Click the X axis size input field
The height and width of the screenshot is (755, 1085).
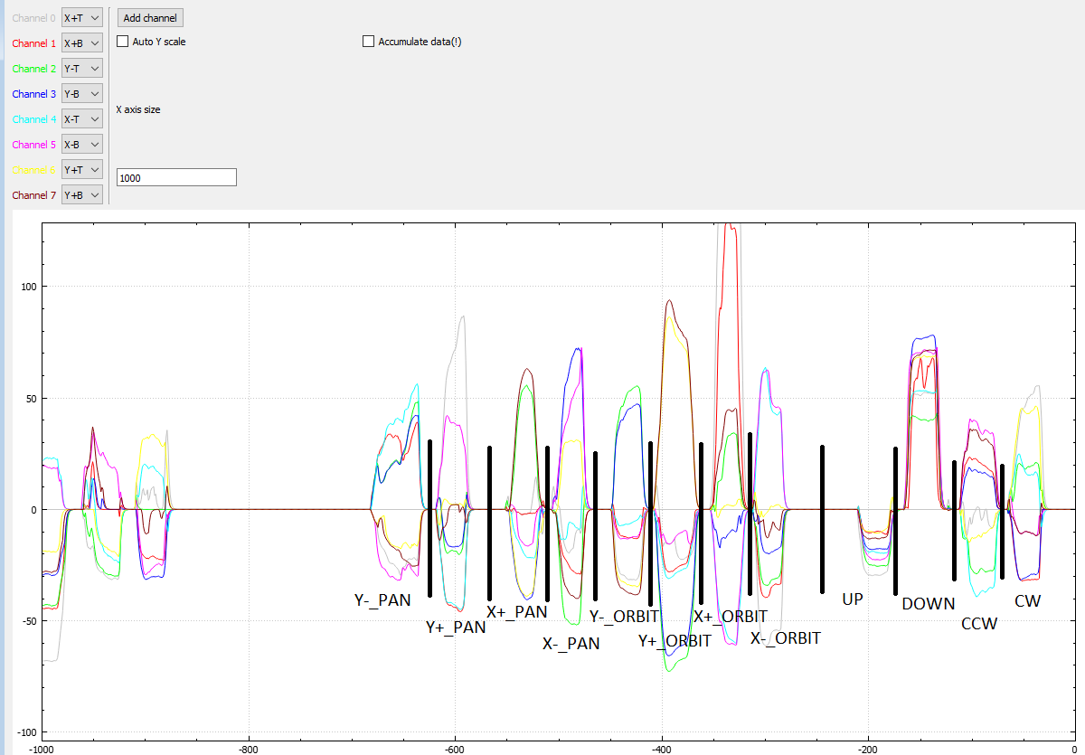[x=177, y=178]
